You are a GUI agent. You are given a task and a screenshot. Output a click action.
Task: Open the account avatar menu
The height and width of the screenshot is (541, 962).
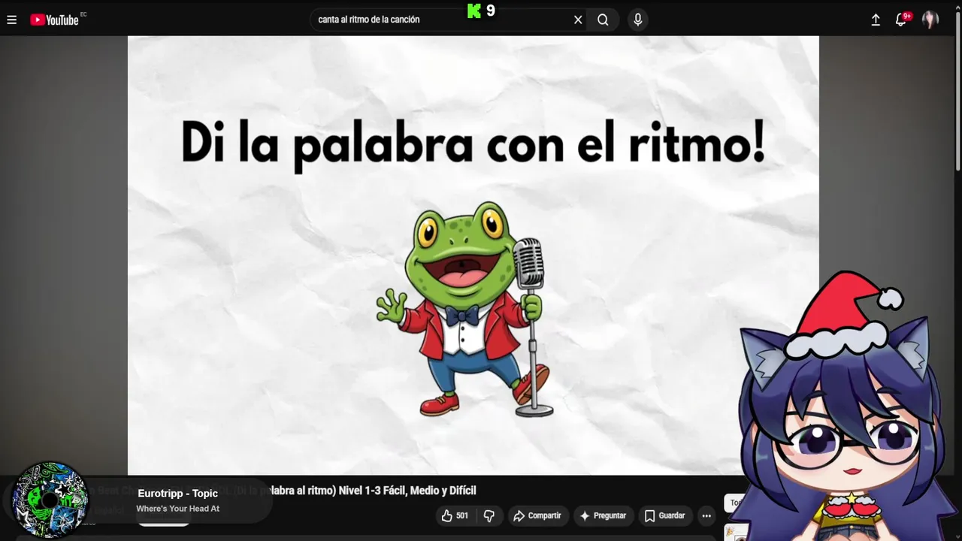pyautogui.click(x=930, y=20)
